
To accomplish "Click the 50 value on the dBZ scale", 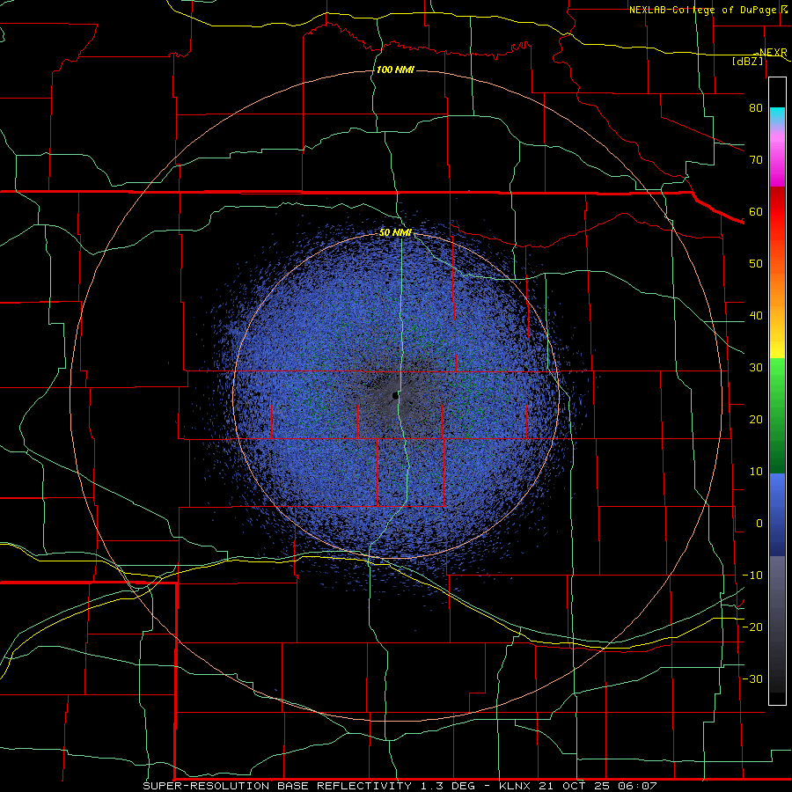I will (x=756, y=264).
